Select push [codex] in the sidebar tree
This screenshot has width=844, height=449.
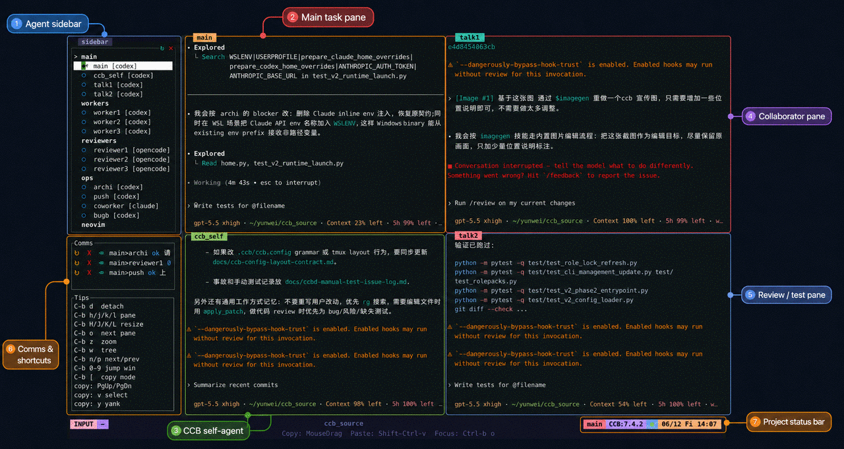tap(116, 196)
